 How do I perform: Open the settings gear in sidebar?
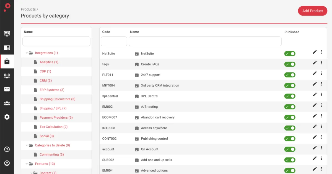tap(7, 117)
